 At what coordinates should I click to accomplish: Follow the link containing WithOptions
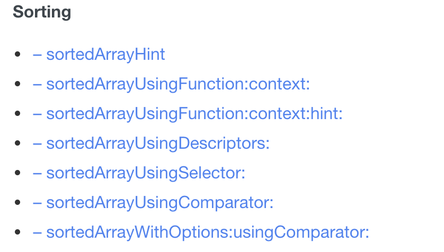(201, 232)
